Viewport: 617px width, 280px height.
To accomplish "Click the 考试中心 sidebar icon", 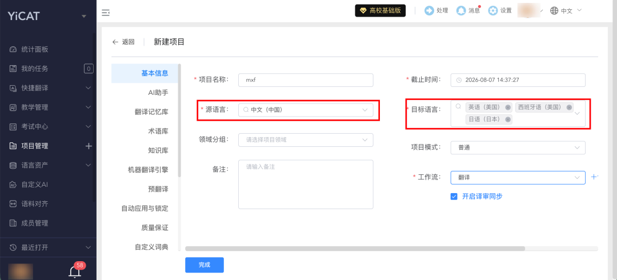I will coord(13,127).
